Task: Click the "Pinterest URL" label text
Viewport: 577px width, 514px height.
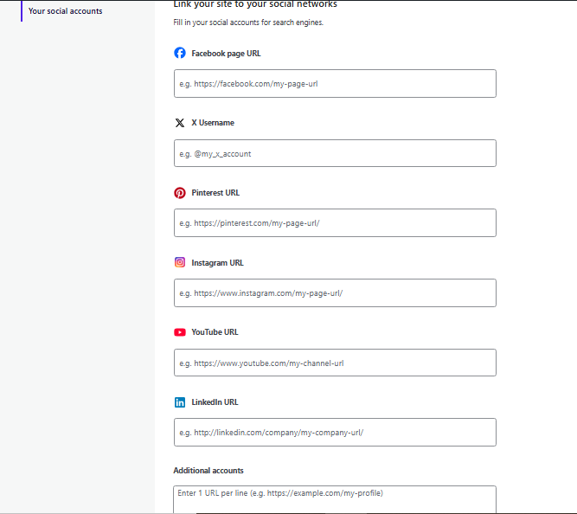Action: point(215,193)
